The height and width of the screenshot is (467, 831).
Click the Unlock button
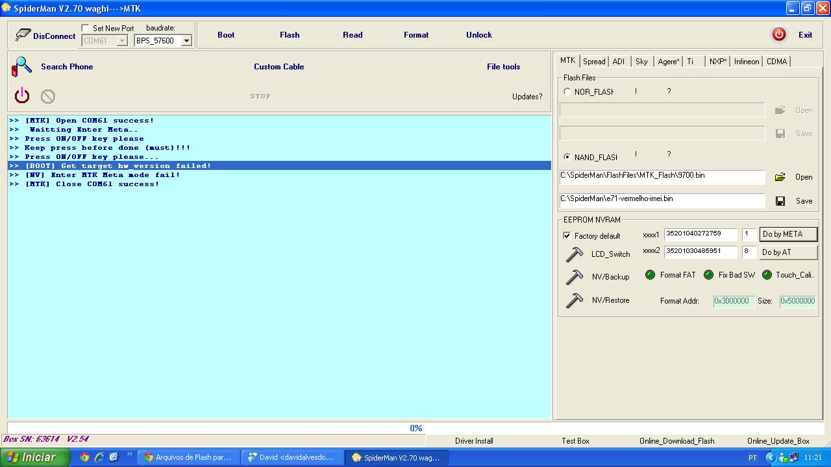479,35
